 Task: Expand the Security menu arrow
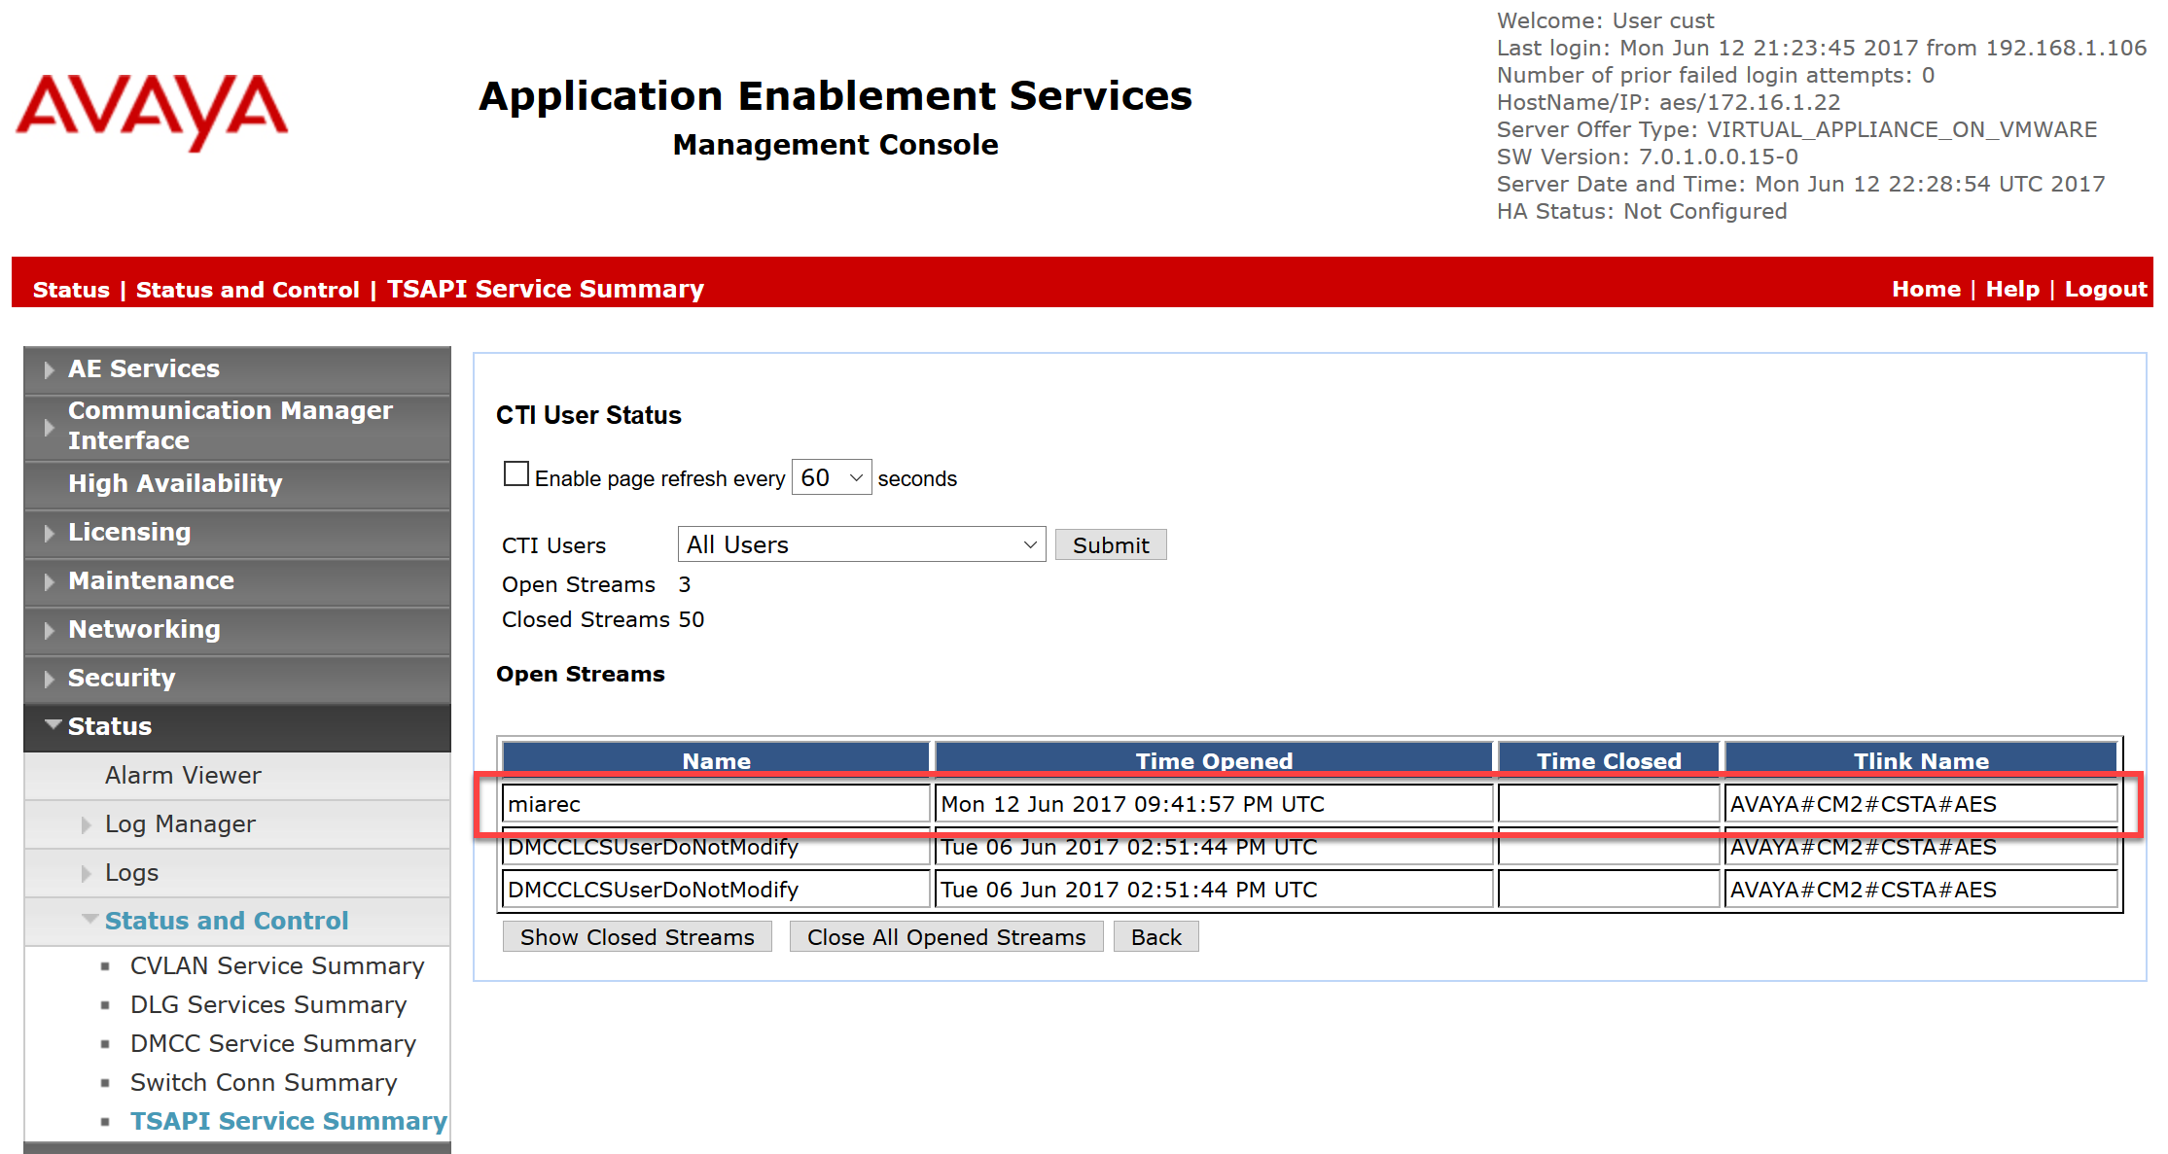49,679
